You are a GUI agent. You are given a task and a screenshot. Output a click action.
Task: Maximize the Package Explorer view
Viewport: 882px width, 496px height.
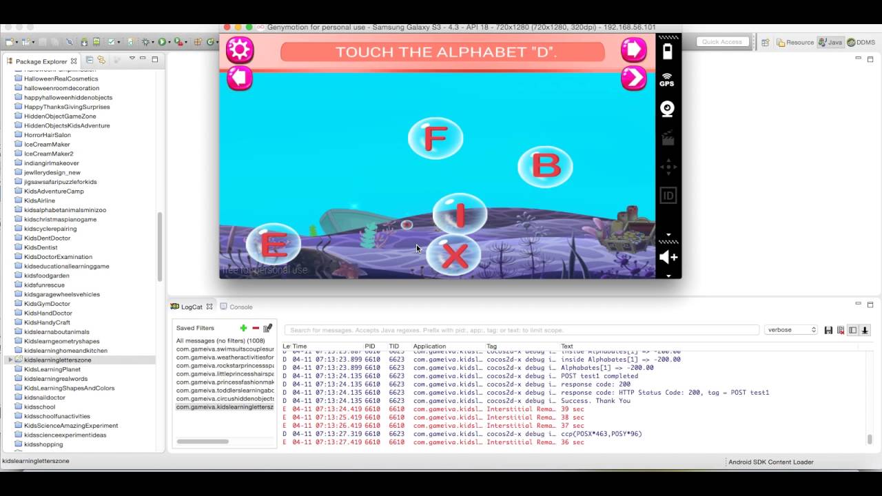tap(155, 59)
